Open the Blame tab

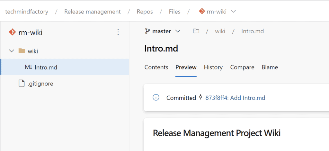coord(270,67)
